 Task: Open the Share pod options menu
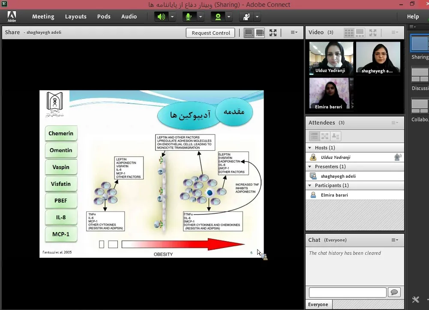[x=294, y=33]
